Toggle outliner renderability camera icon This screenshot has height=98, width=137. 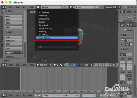point(132,18)
